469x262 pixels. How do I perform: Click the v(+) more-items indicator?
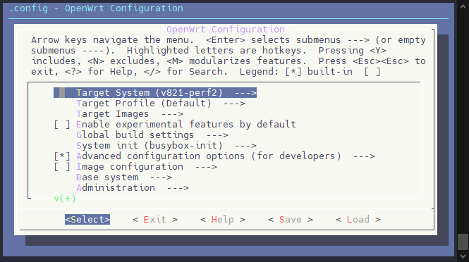[x=65, y=199]
